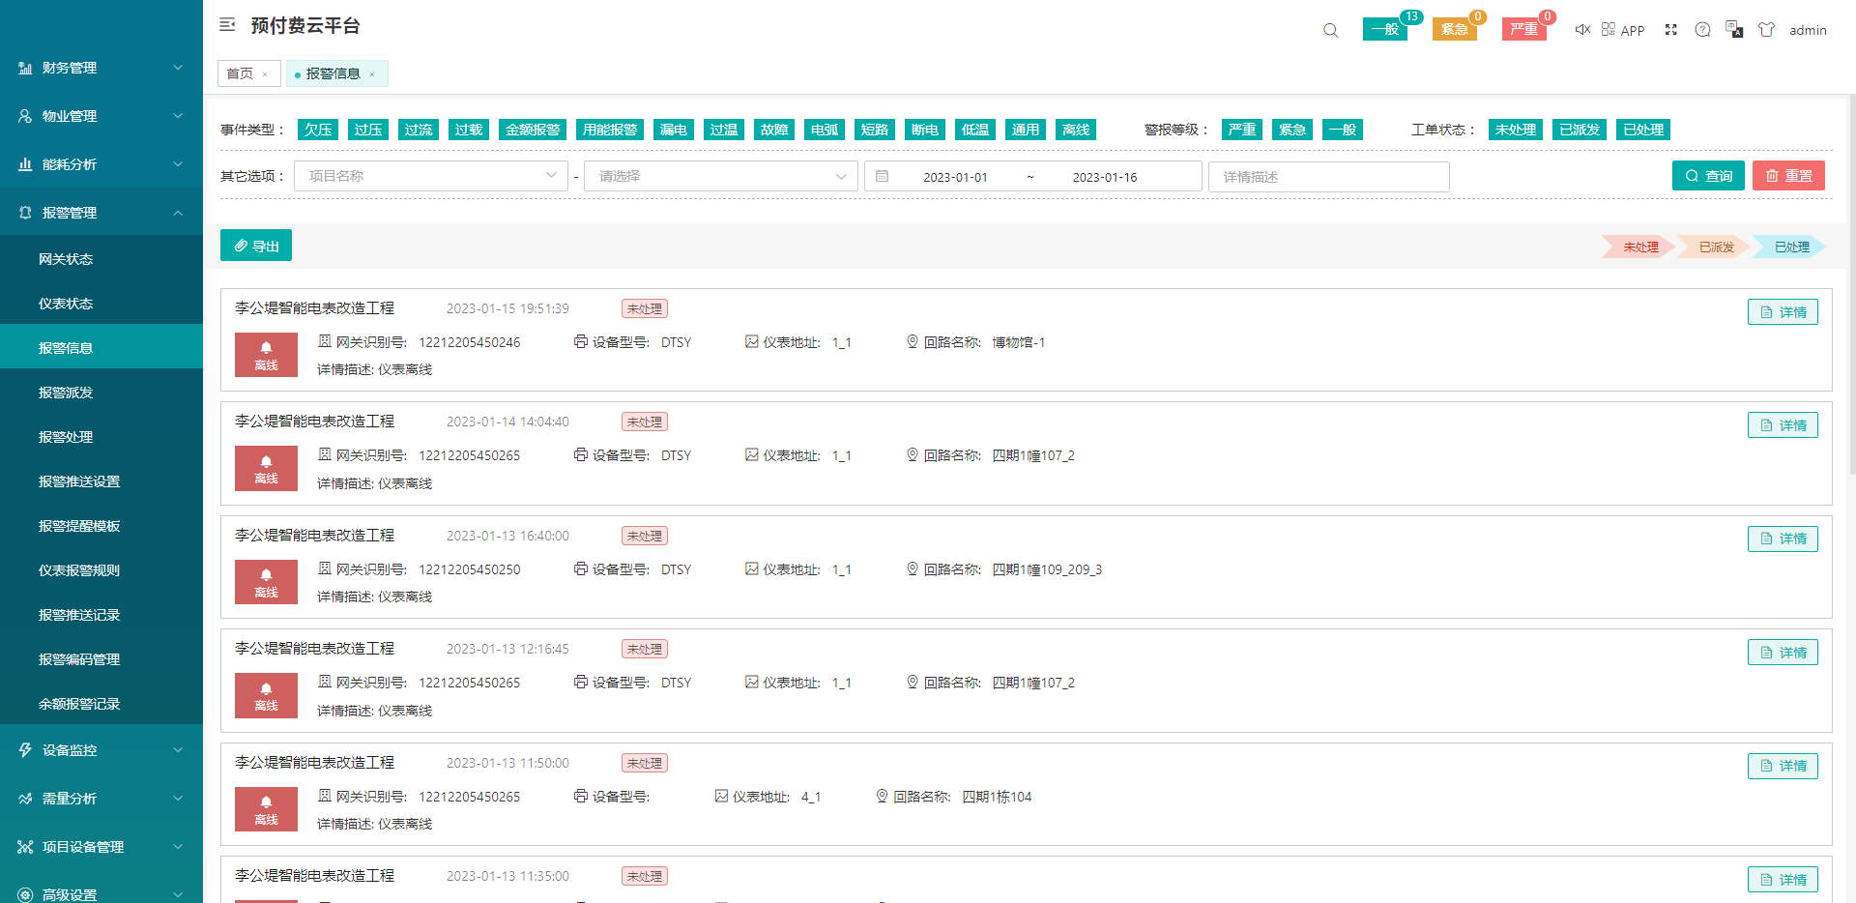The height and width of the screenshot is (903, 1856).
Task: Open the 仪表状态 menu item
Action: tap(101, 304)
